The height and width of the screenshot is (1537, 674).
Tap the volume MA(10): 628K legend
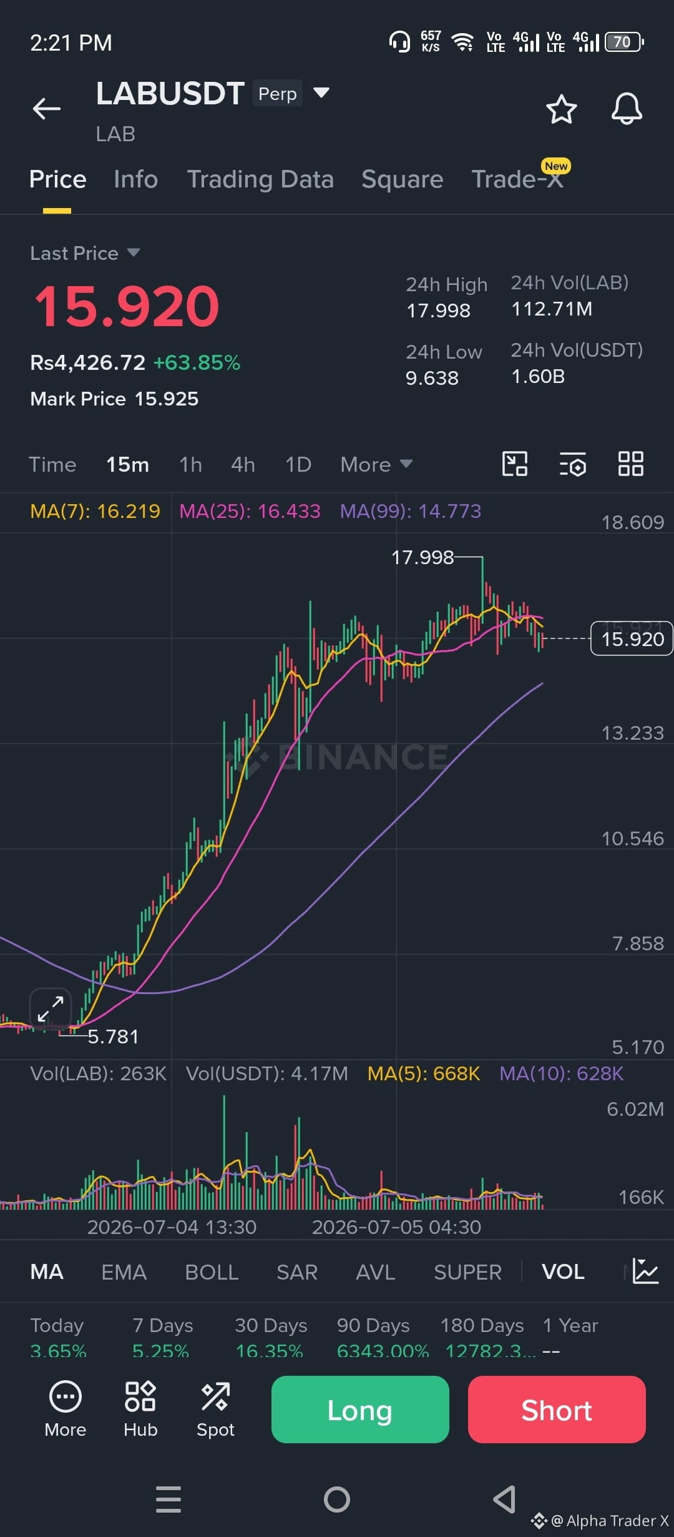562,1073
